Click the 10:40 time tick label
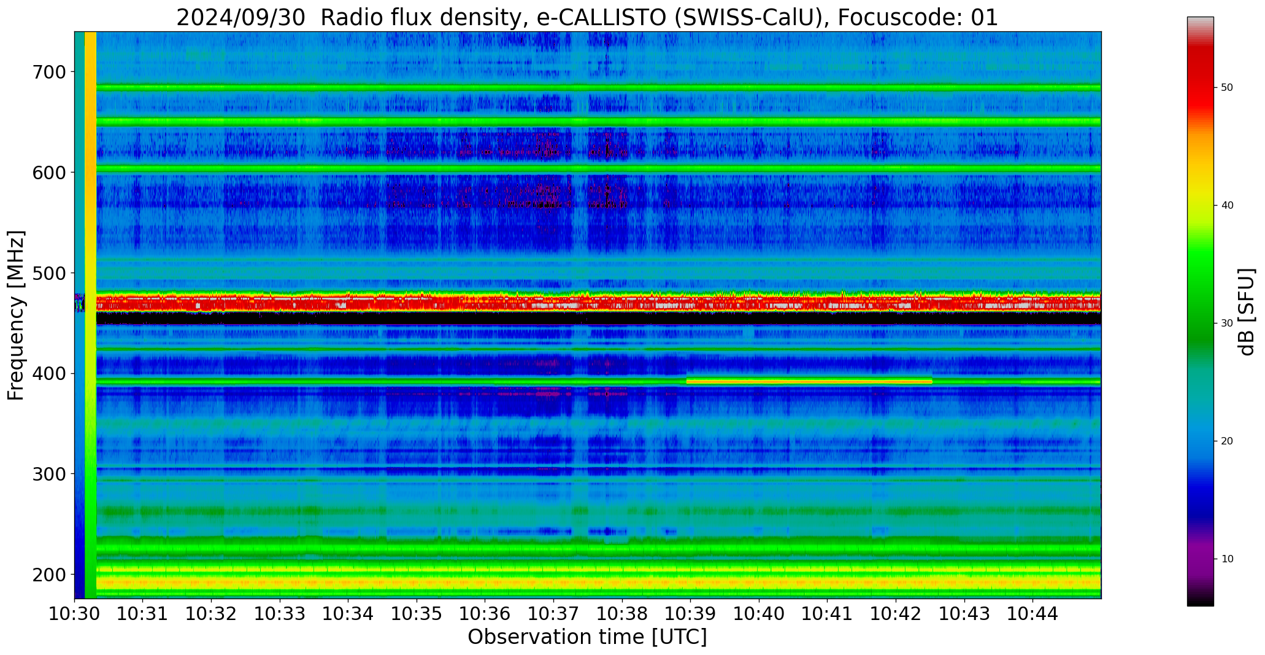The height and width of the screenshot is (655, 1265). coord(759,613)
